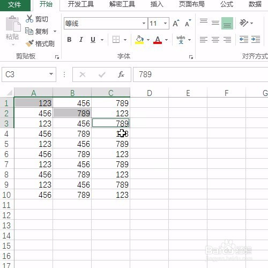Click Select All corner triangle
The width and height of the screenshot is (268, 268).
[x=9, y=93]
